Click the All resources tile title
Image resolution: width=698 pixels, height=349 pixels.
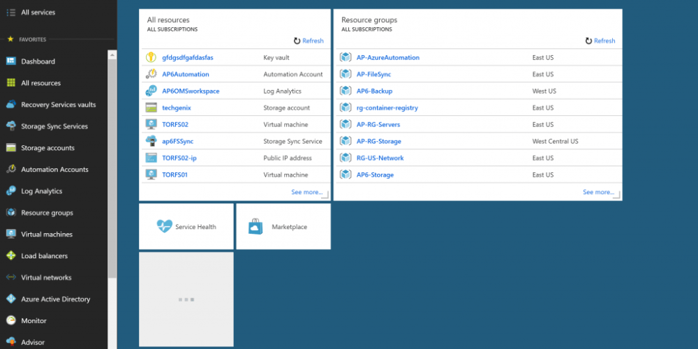[x=168, y=20]
